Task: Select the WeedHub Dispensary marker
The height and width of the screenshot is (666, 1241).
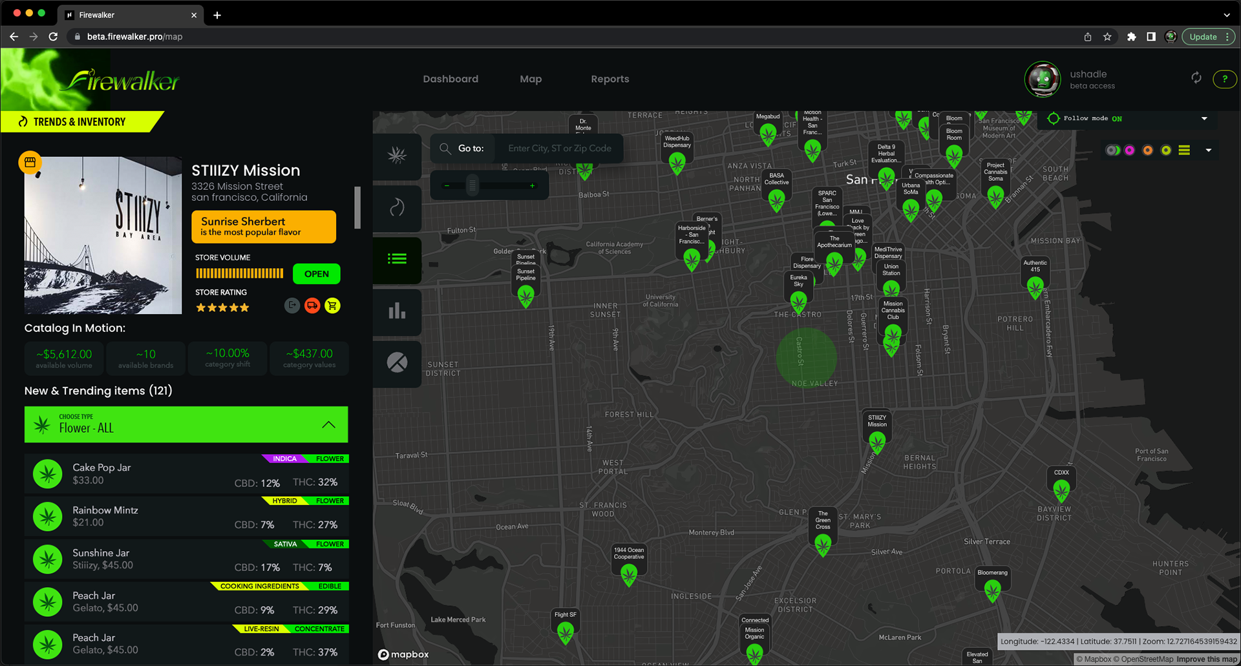Action: 677,163
